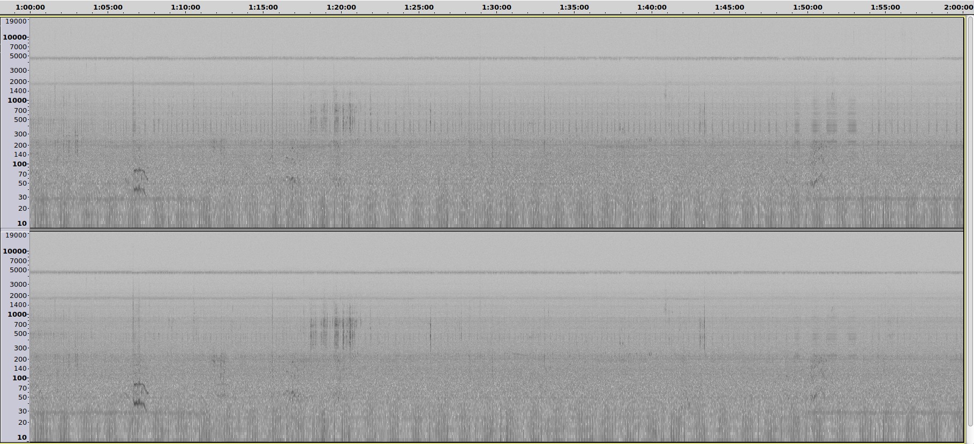The height and width of the screenshot is (444, 974).
Task: Click the 2:00:00 label at the timeline end
Action: (958, 7)
